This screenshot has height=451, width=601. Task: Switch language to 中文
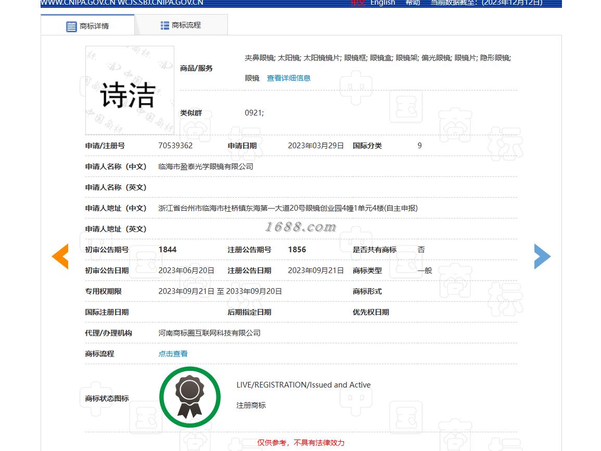pos(358,3)
